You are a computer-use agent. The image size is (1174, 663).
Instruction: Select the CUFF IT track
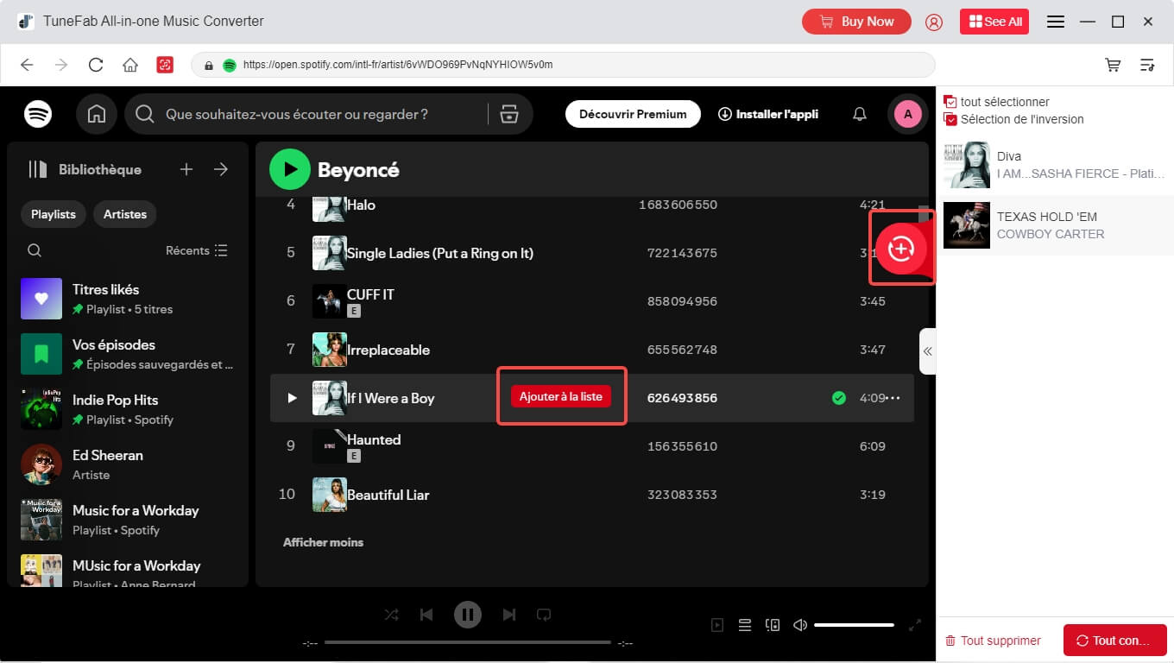[x=592, y=301]
